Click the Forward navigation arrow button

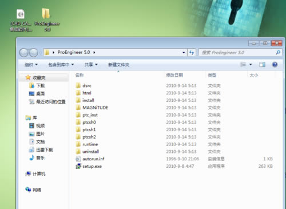34,53
